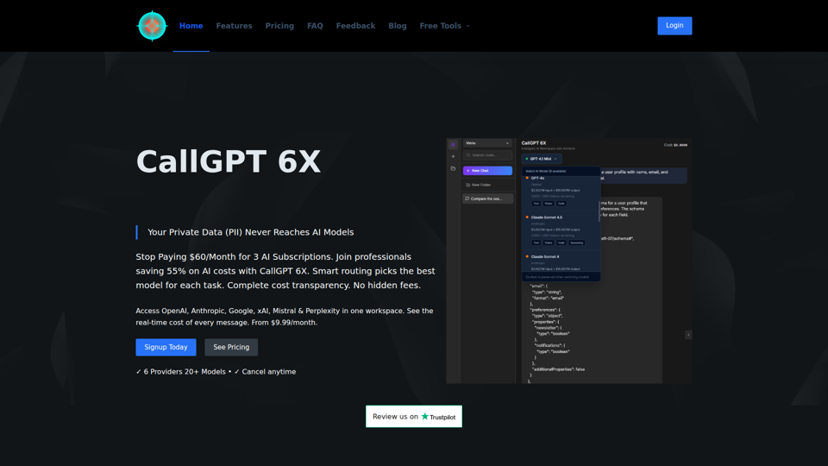Open the Review us on Trustpilot link
Viewport: 828px width, 466px height.
pyautogui.click(x=413, y=416)
